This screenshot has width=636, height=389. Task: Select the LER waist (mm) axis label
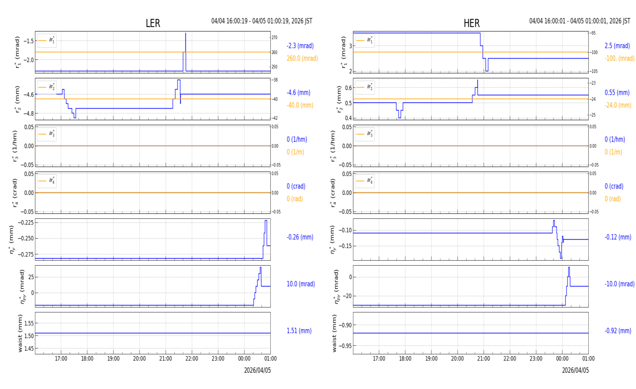pos(20,333)
